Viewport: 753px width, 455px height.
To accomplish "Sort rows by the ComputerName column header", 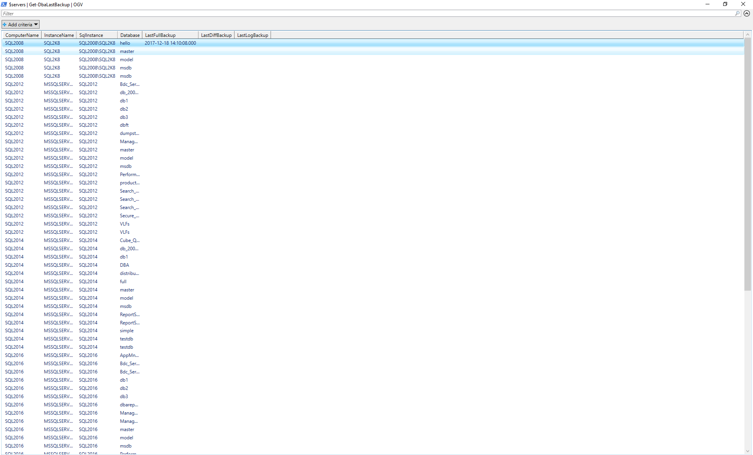I will pyautogui.click(x=22, y=35).
